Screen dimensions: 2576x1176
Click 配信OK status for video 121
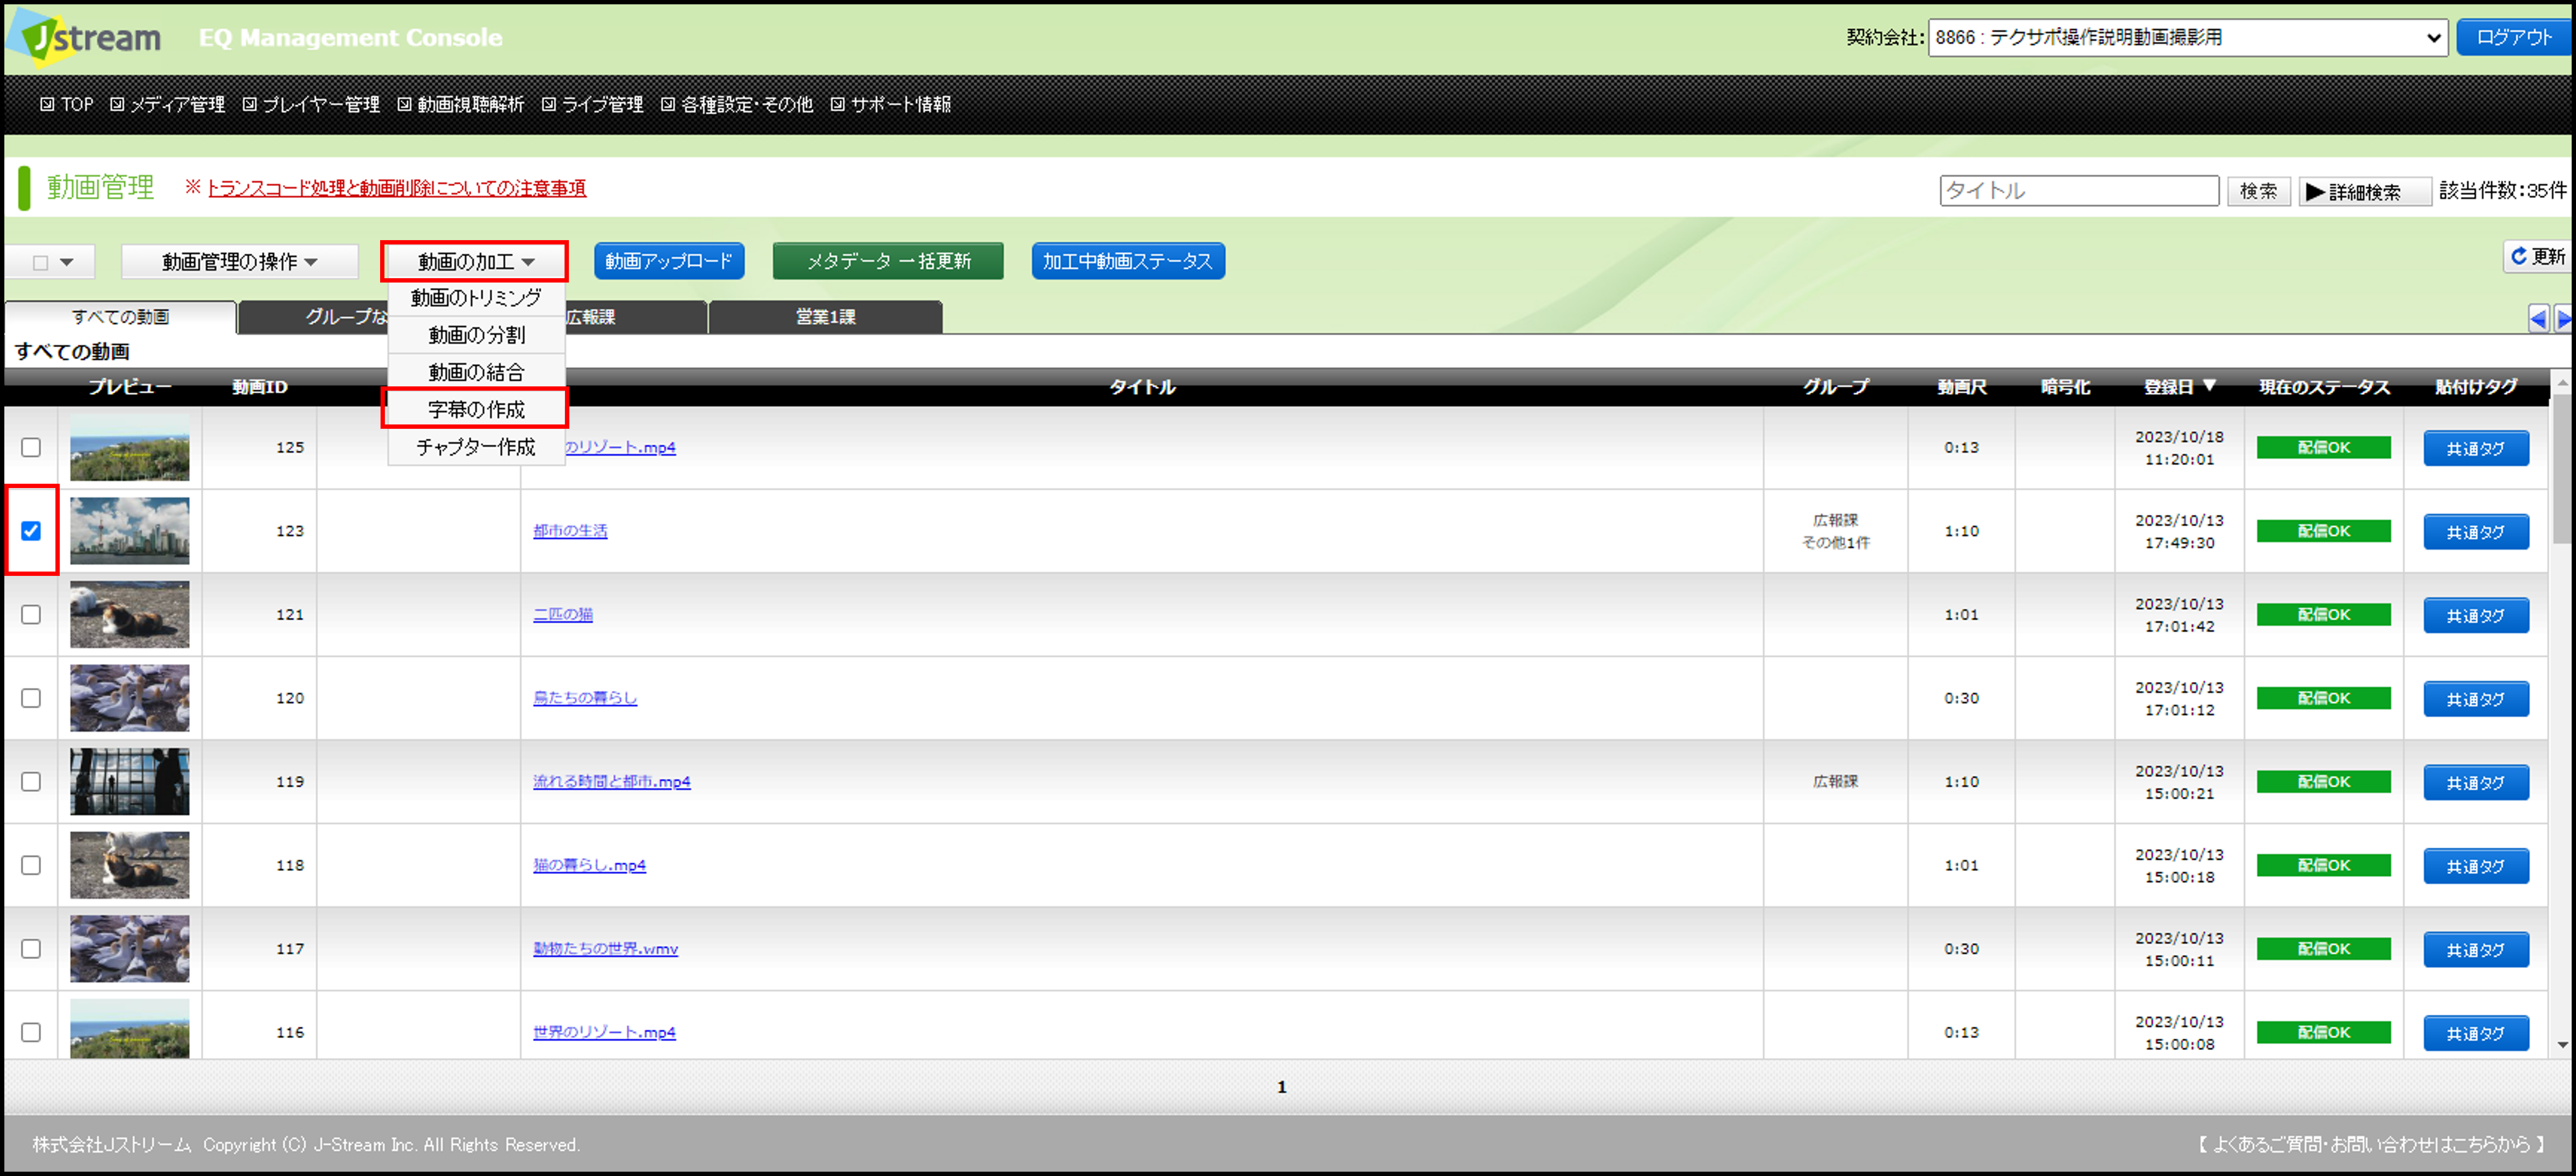tap(2323, 614)
